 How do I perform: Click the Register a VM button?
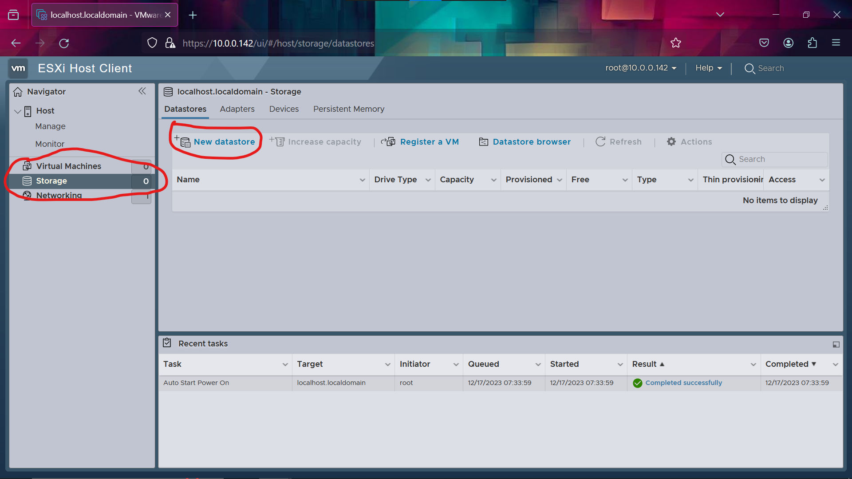click(420, 142)
